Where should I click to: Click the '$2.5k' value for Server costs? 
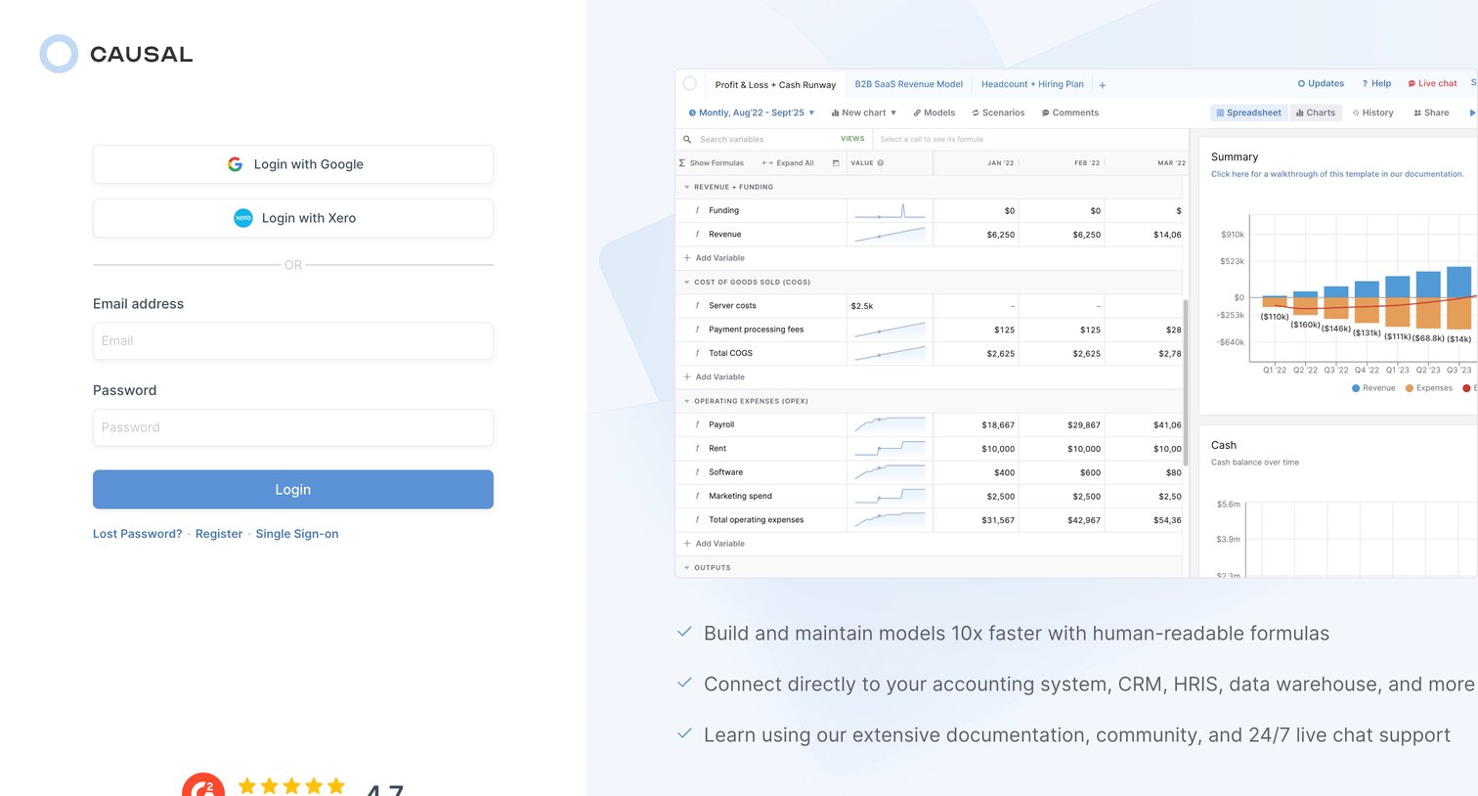pyautogui.click(x=862, y=306)
